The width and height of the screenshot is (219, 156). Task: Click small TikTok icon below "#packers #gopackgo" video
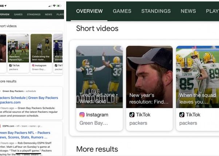11,65
